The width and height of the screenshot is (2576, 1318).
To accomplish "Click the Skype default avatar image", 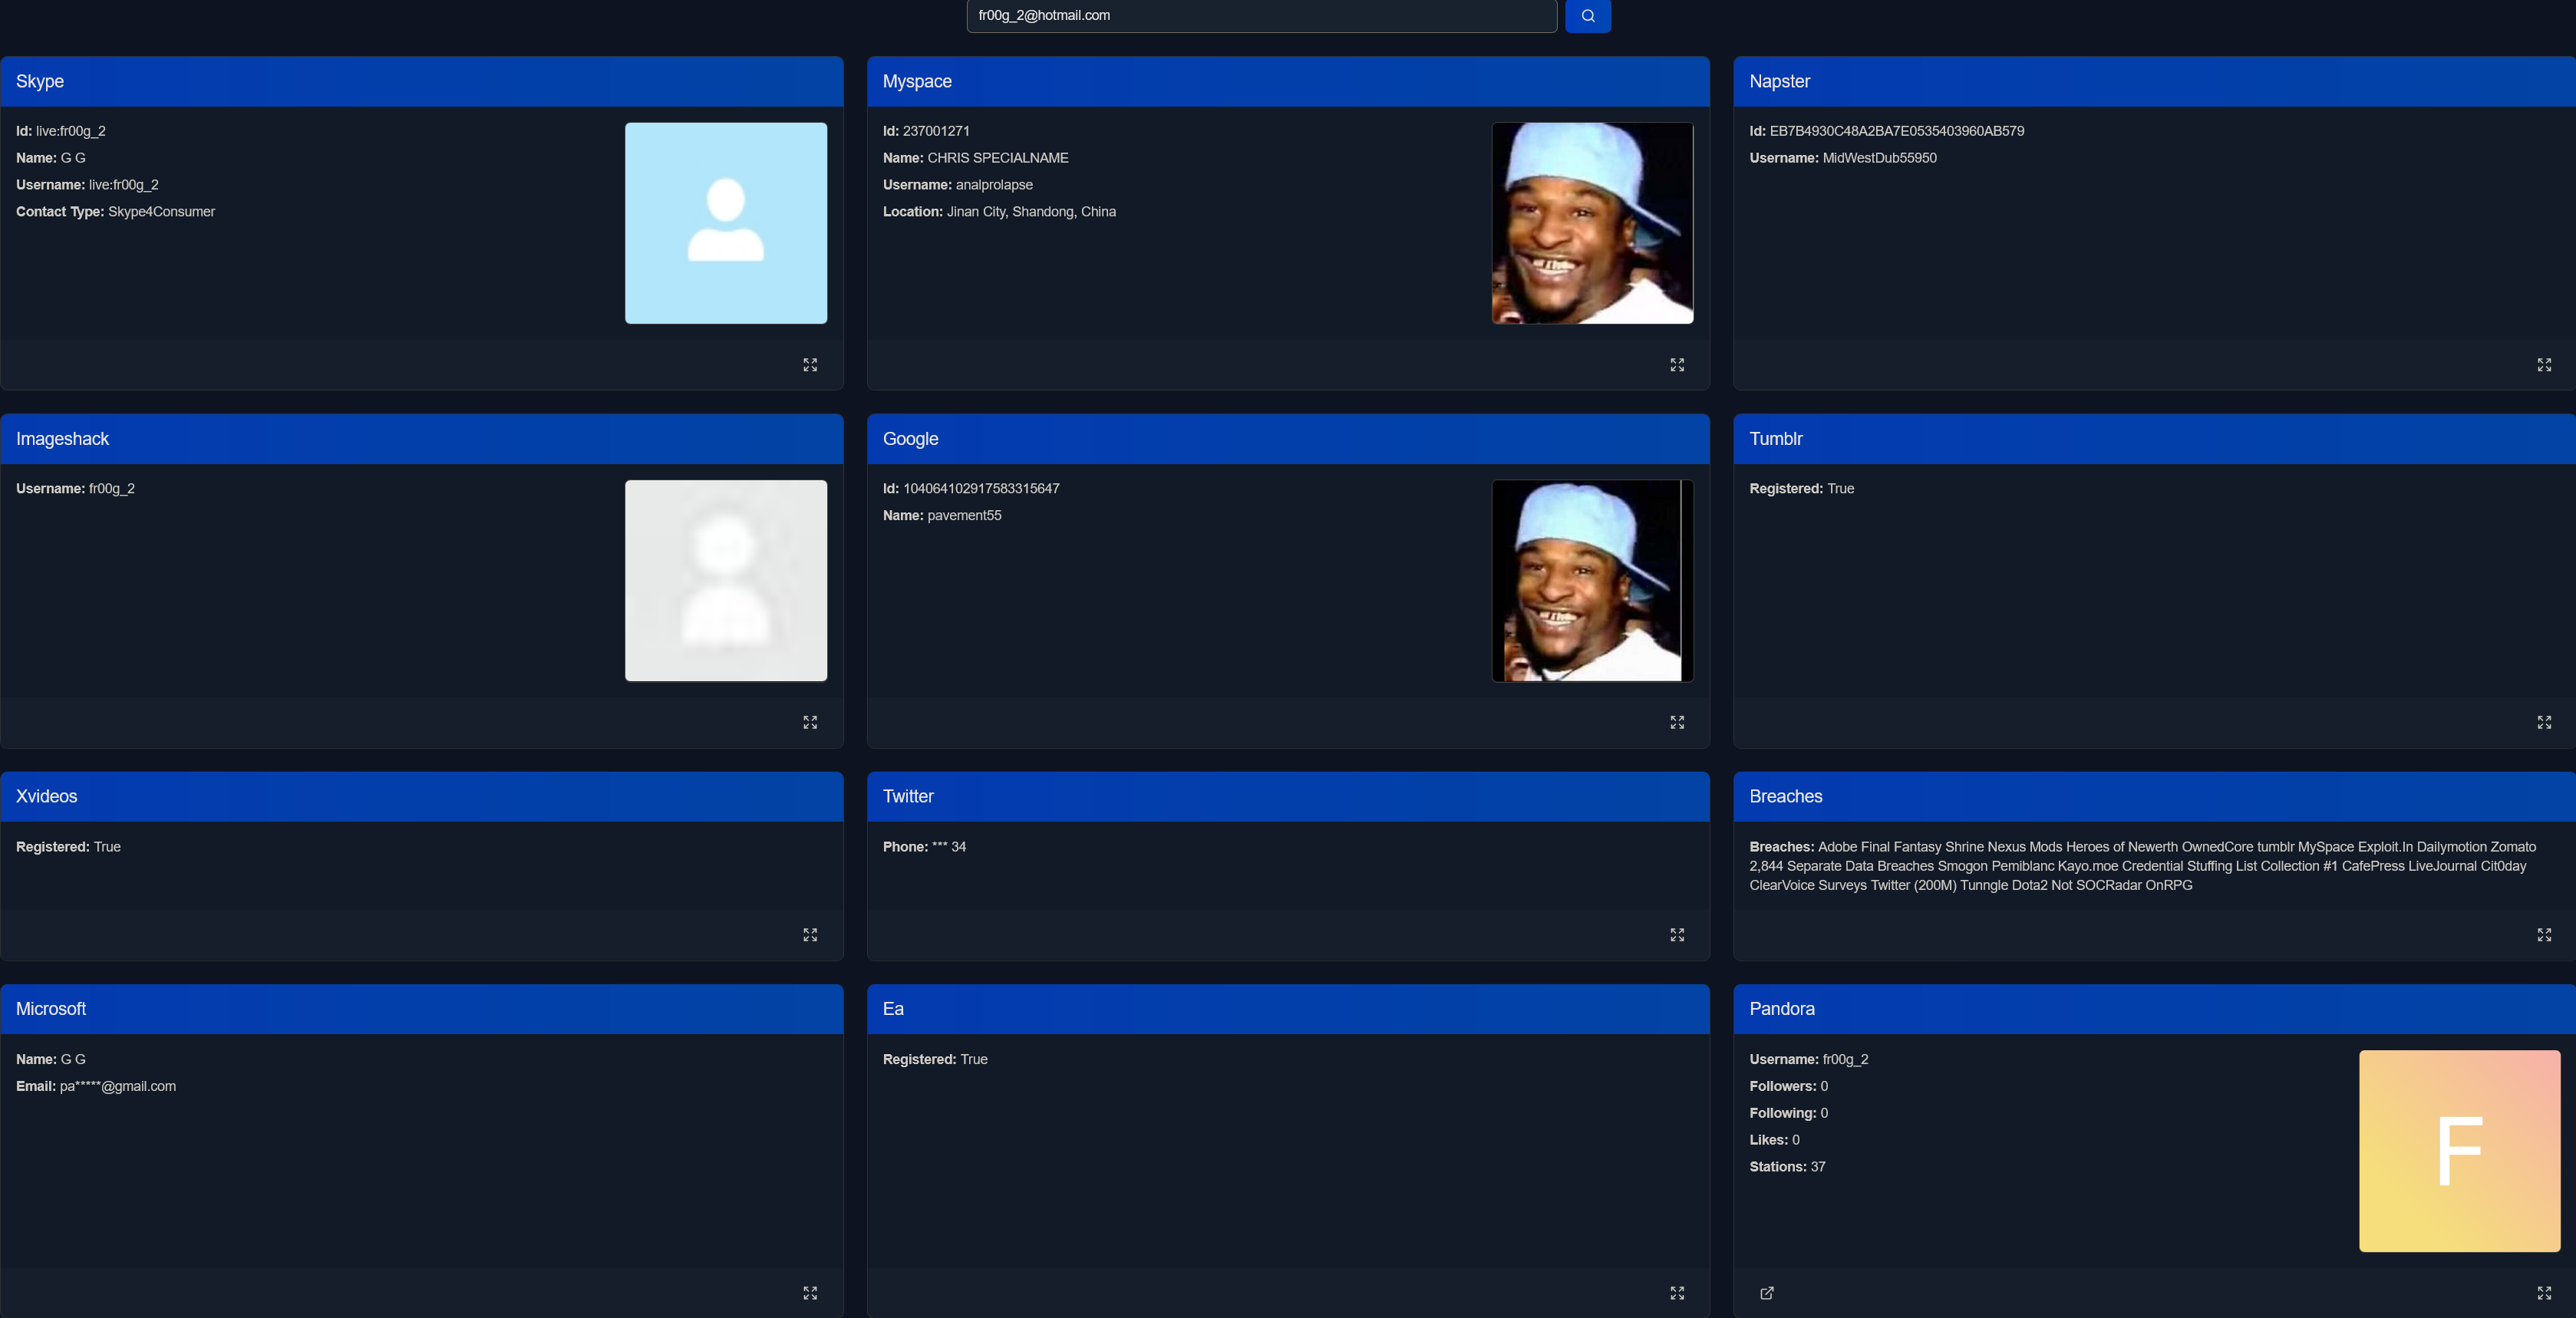I will [x=726, y=223].
